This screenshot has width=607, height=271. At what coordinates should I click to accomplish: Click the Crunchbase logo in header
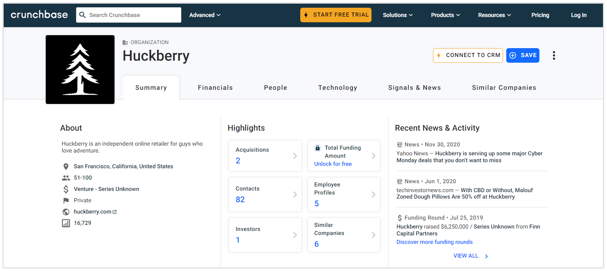tap(39, 15)
